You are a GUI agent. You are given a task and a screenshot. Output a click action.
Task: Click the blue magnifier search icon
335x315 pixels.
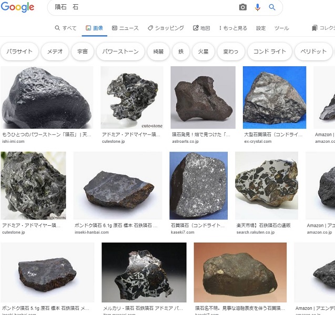272,7
